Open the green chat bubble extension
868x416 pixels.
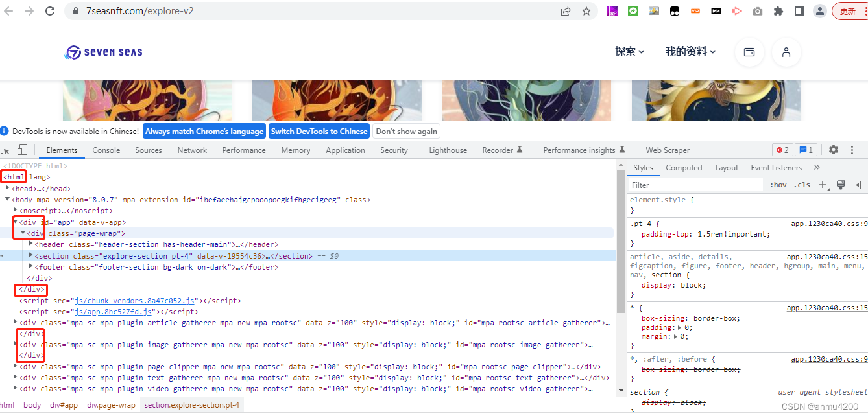point(633,11)
